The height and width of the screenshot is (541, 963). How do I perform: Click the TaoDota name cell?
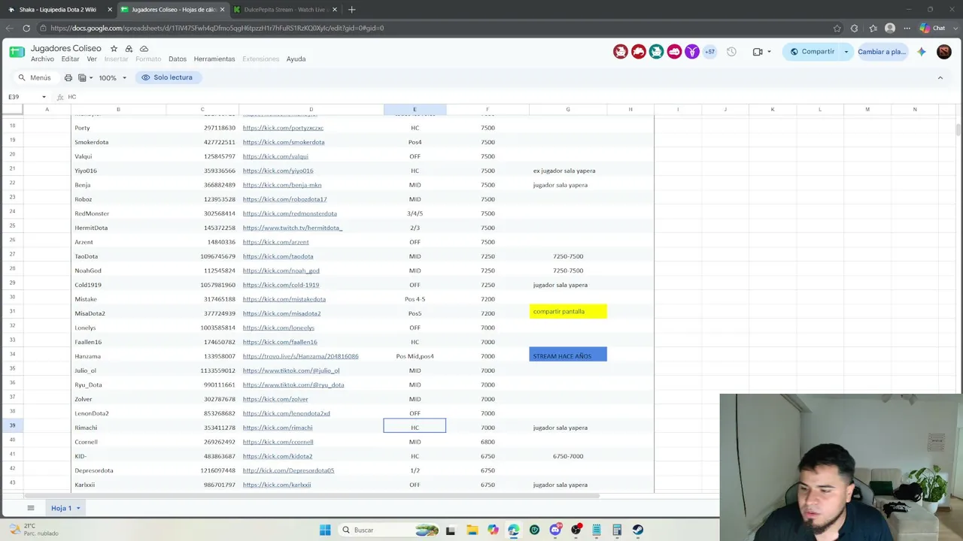[119, 256]
